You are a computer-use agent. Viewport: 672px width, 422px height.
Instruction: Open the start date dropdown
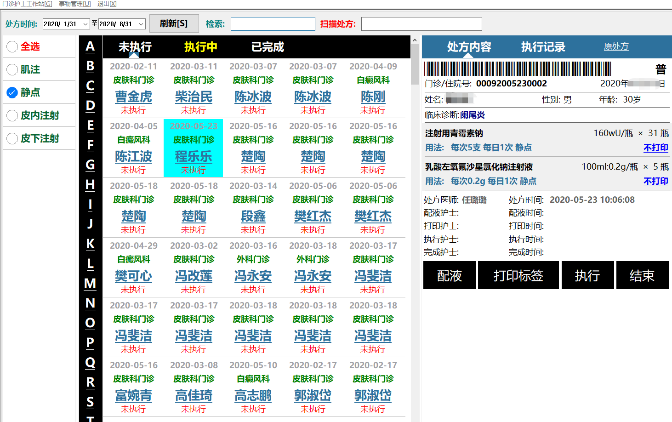(x=85, y=24)
